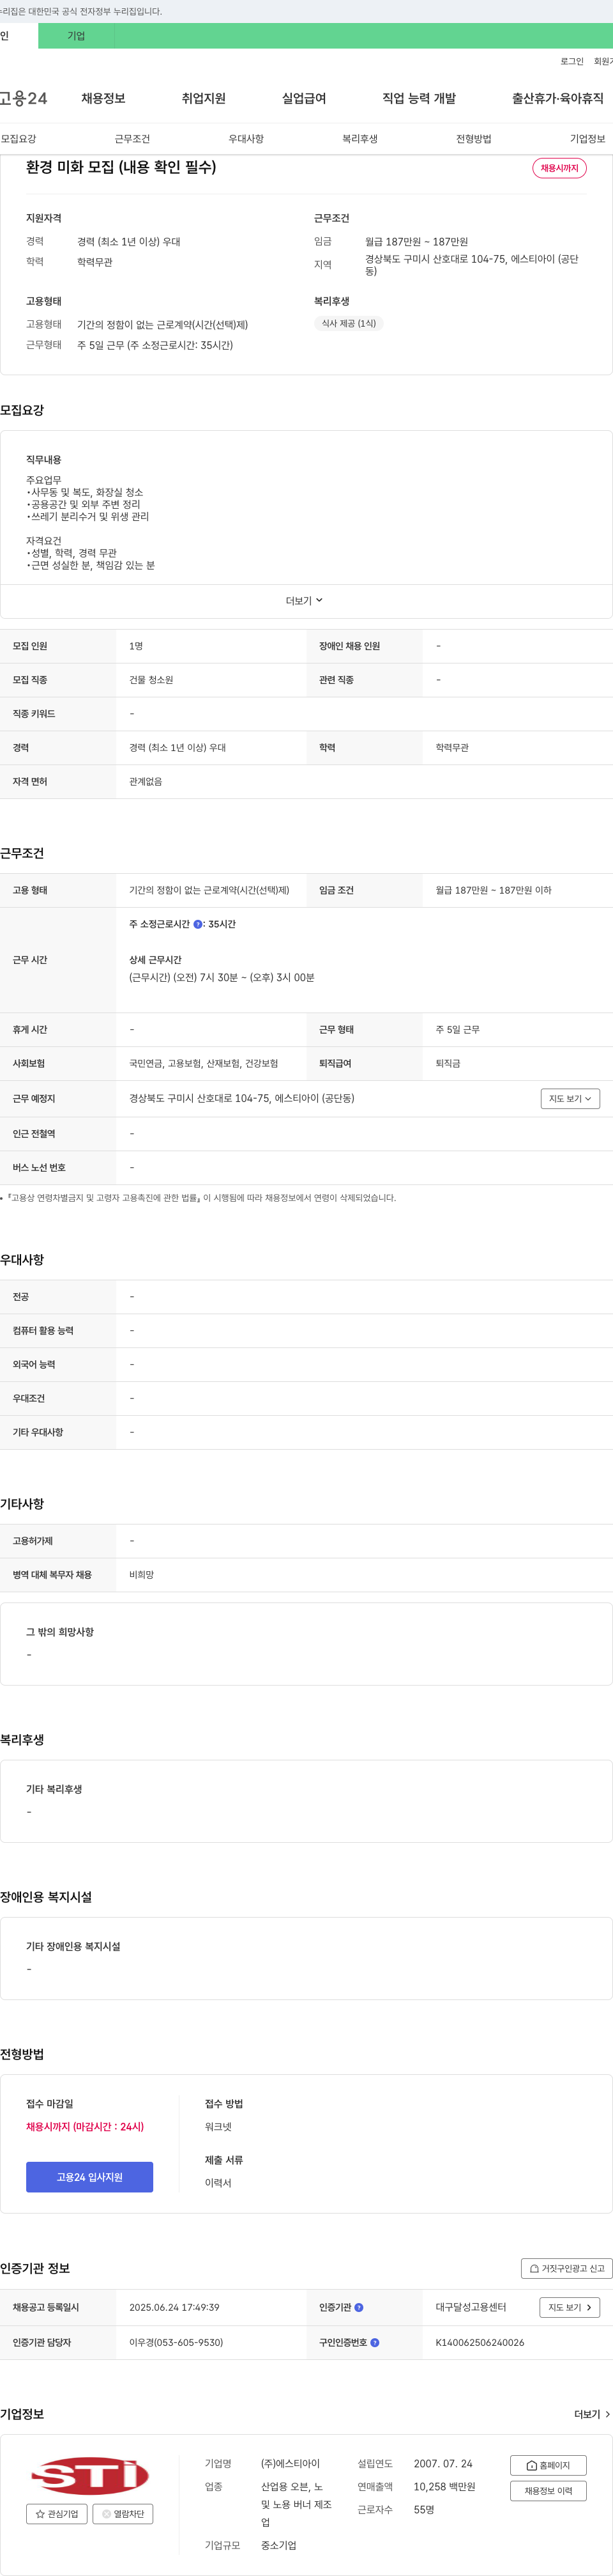Click the posting date 2025.06.24 17:49:39
613x2576 pixels.
point(174,2307)
